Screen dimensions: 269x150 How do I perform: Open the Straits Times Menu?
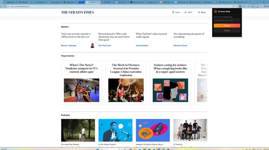click(x=202, y=12)
